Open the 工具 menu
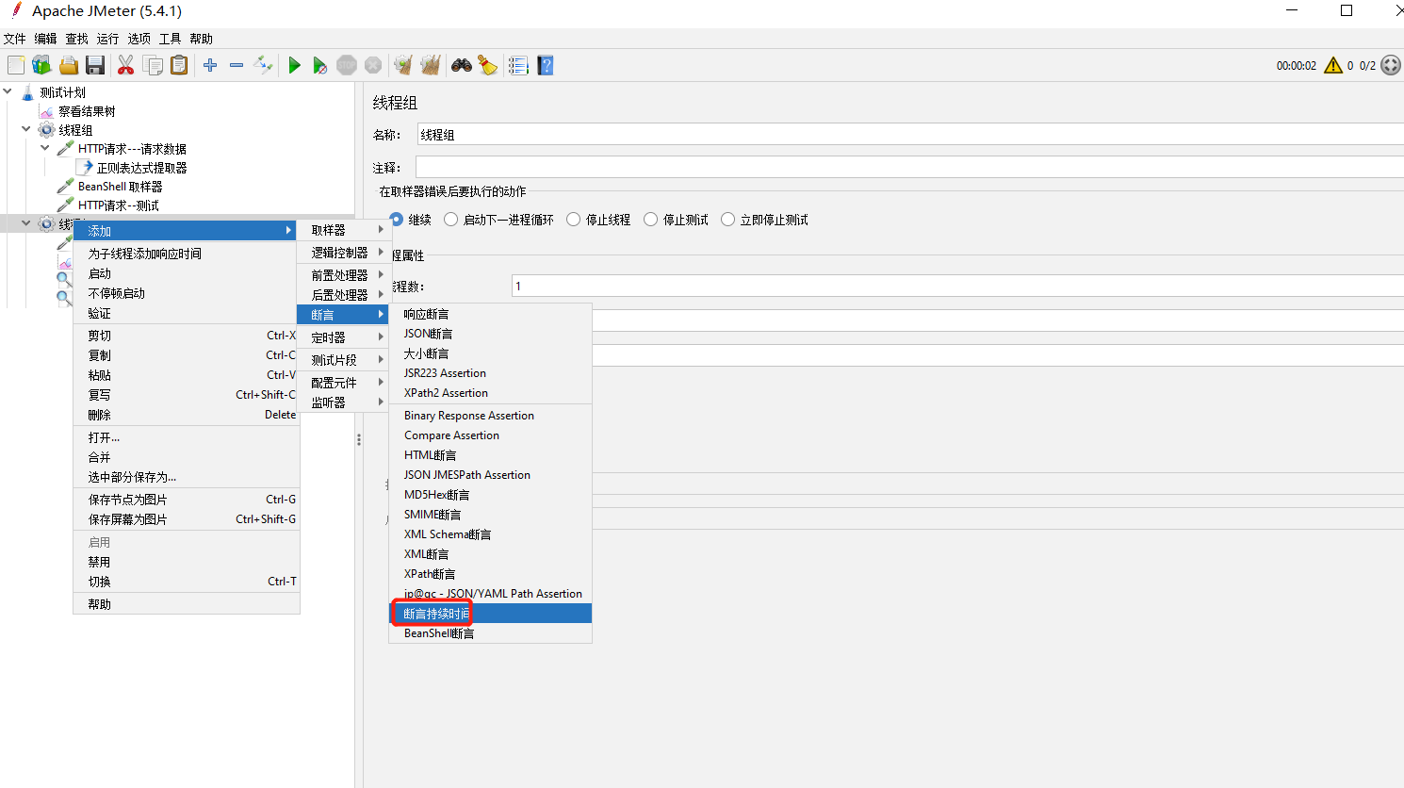The image size is (1404, 788). pos(171,39)
